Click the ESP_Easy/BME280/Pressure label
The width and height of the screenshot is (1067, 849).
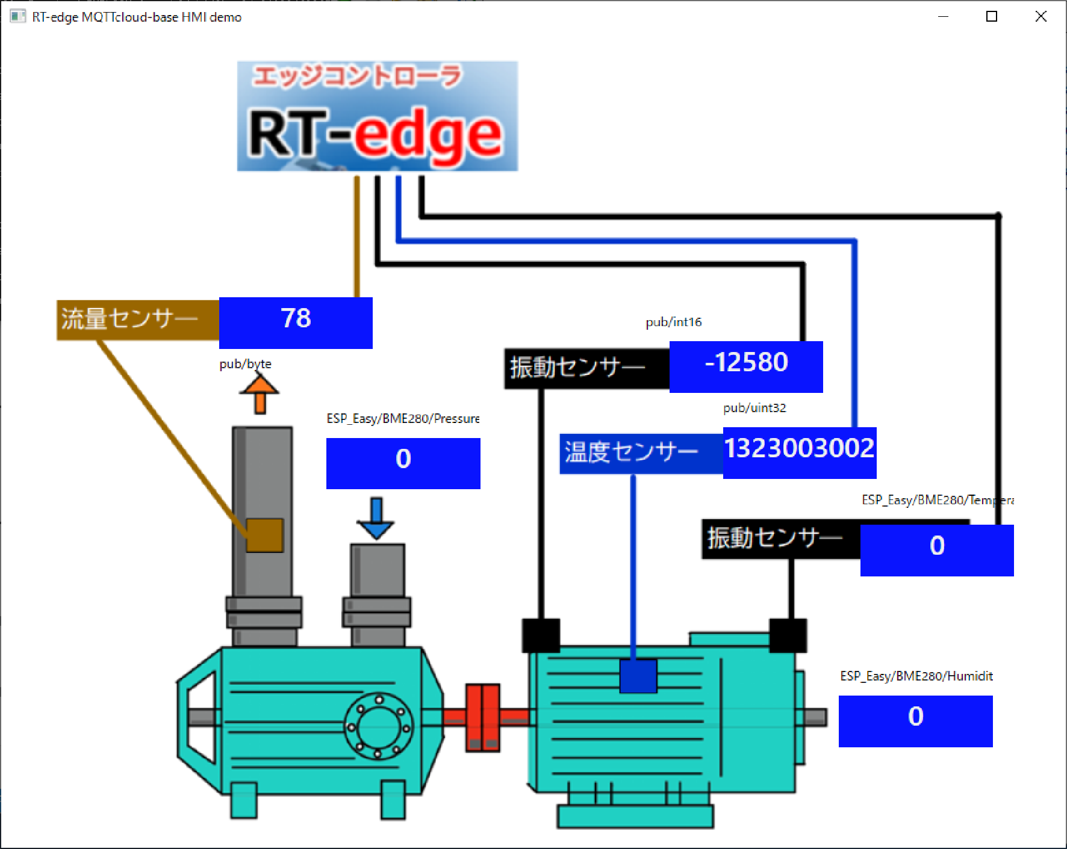(x=403, y=419)
